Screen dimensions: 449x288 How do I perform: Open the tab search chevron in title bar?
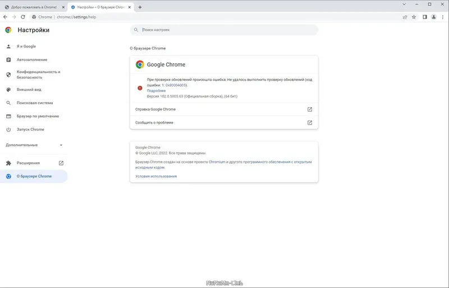[404, 4]
